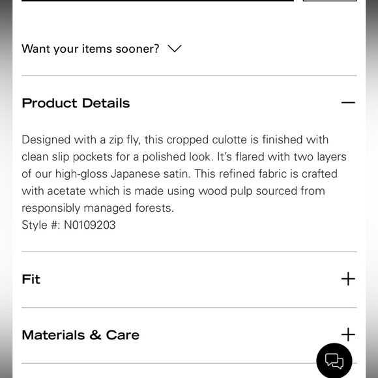Screen dimensions: 378x378
Task: Click the black bar button at top
Action: pyautogui.click(x=158, y=1)
